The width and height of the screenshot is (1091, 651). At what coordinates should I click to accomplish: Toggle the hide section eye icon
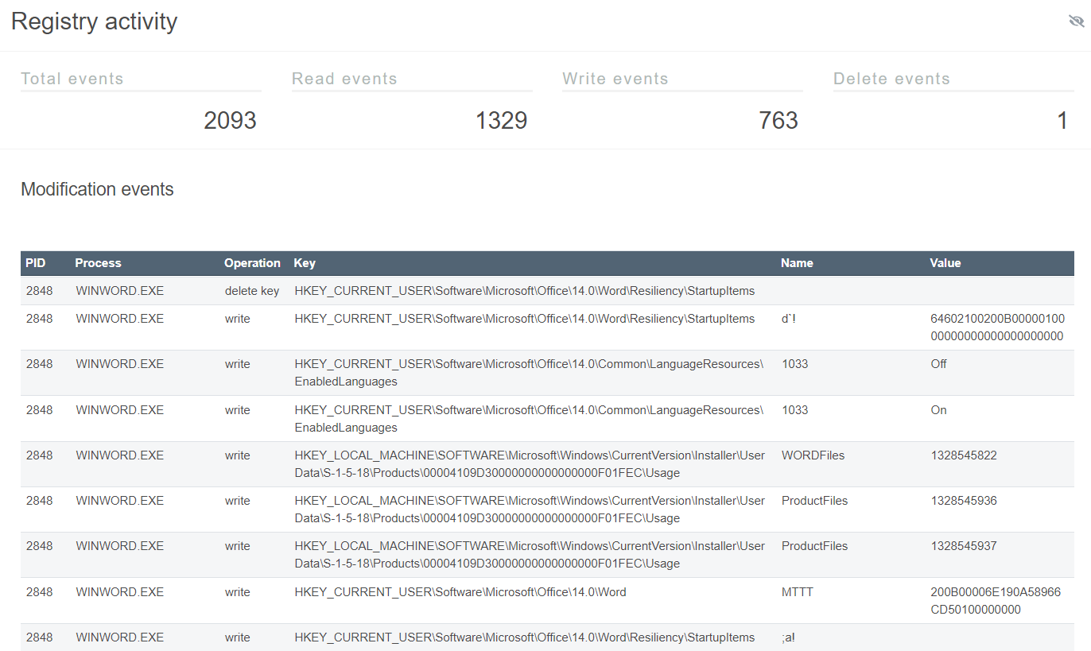click(x=1076, y=21)
